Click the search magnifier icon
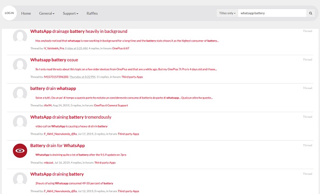Image resolution: width=320 pixels, height=194 pixels. (x=310, y=13)
